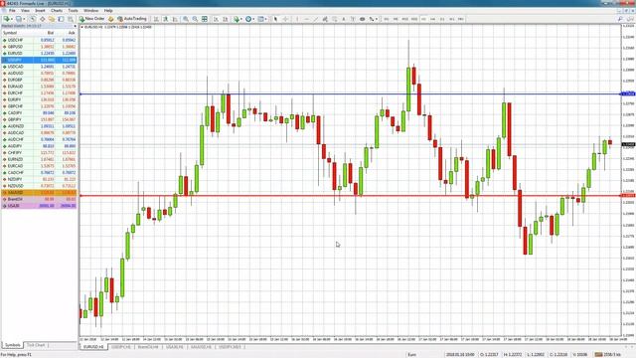
Task: Select the blue horizontal line price label
Action: tap(628, 93)
